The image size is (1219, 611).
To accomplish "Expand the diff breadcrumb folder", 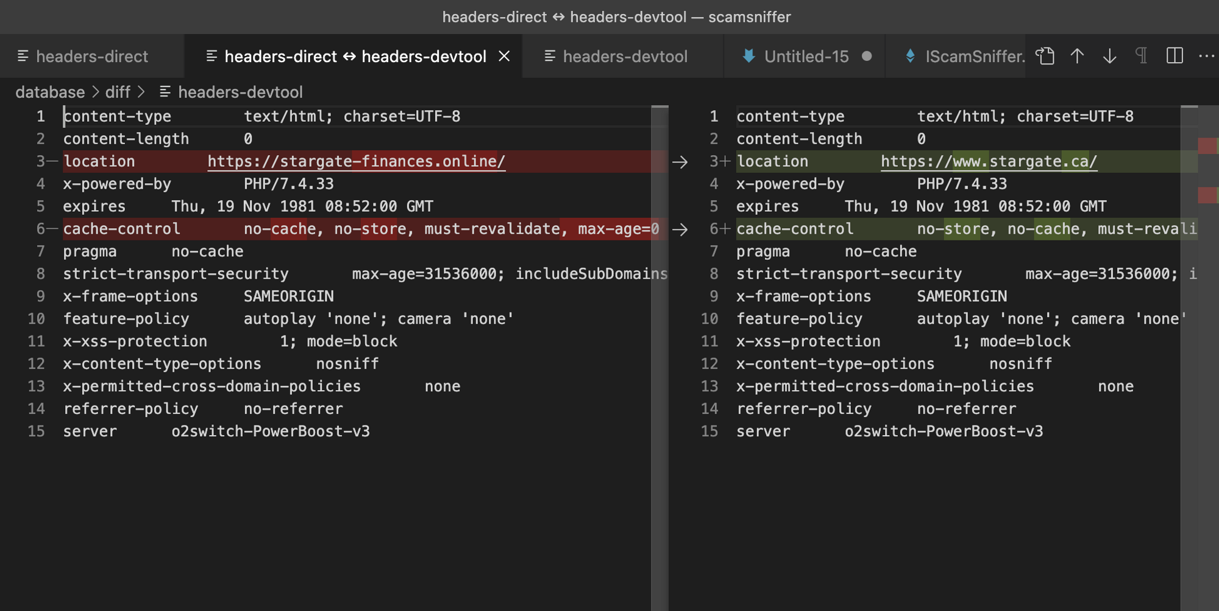I will [x=118, y=92].
